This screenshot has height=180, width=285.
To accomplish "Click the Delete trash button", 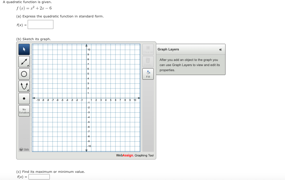I will pyautogui.click(x=148, y=62).
